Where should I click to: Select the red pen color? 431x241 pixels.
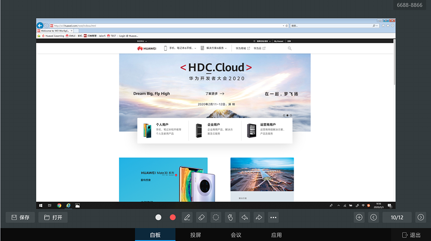[173, 217]
